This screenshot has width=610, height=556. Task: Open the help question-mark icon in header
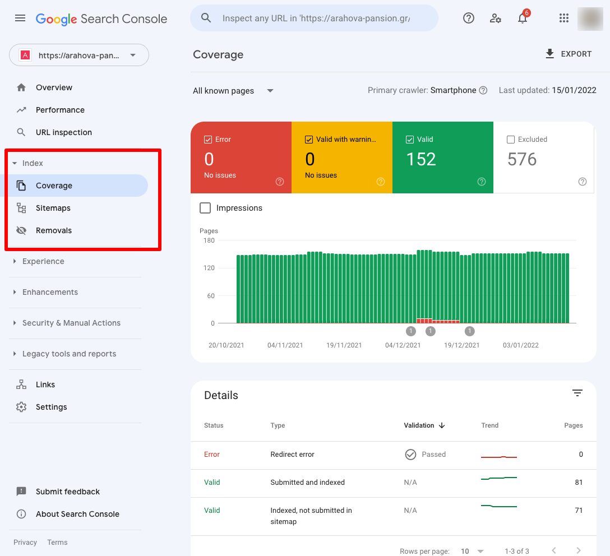[x=468, y=18]
